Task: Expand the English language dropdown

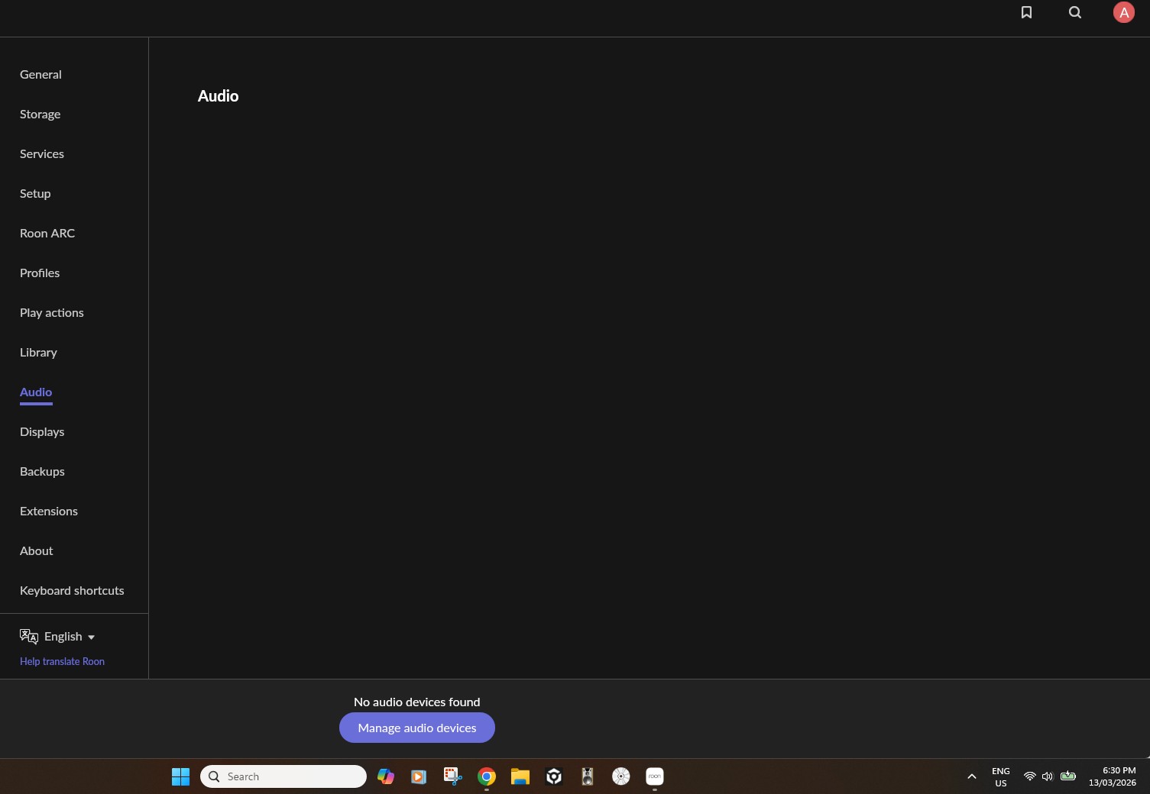Action: point(70,637)
